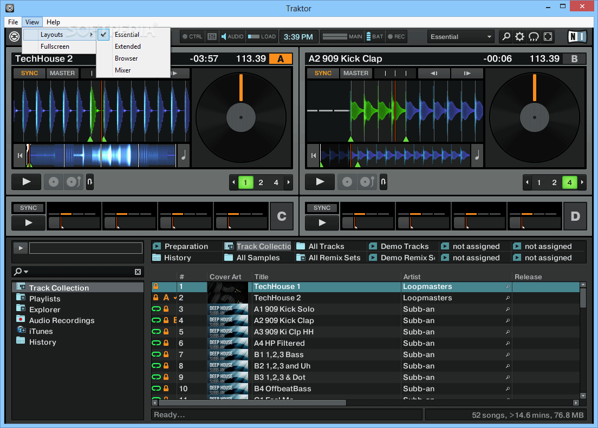The image size is (598, 428).
Task: Increase Deck B loop size arrow
Action: click(x=582, y=182)
